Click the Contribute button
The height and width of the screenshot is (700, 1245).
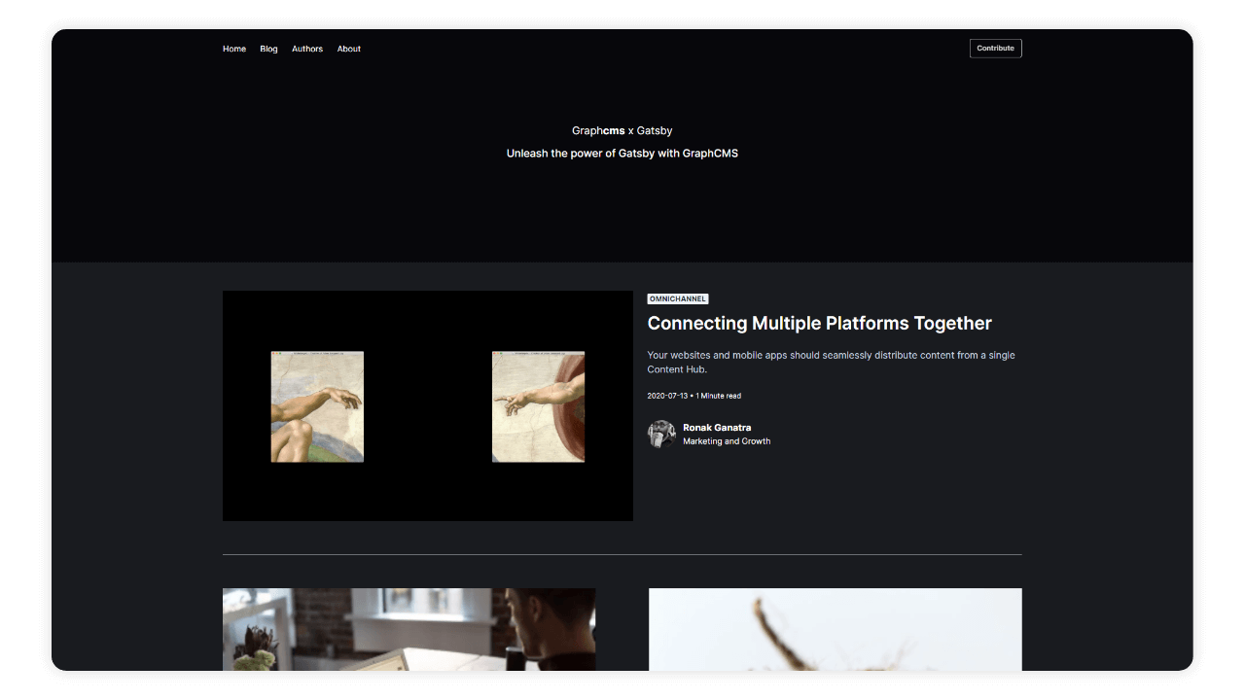pyautogui.click(x=996, y=49)
